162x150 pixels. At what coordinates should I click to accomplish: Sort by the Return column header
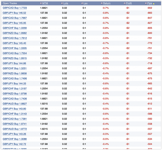coord(107,3)
